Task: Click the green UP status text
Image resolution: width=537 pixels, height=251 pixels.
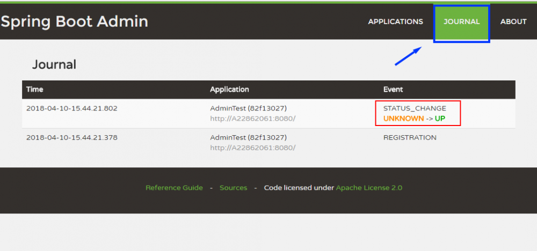Action: click(x=440, y=119)
